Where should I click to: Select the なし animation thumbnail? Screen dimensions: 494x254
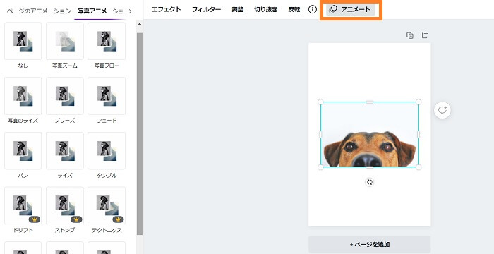pyautogui.click(x=23, y=41)
